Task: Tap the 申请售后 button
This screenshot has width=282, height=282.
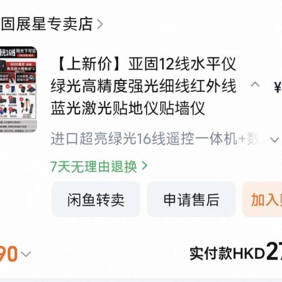Action: [191, 200]
